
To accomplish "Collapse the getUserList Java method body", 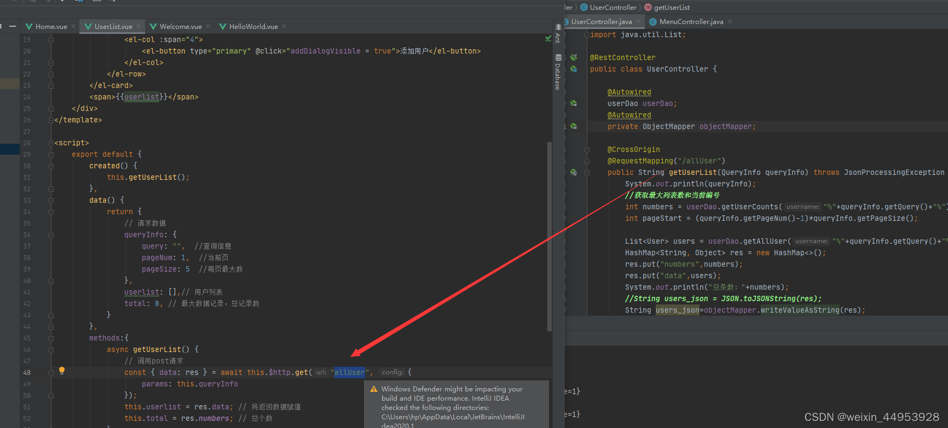I will [x=587, y=172].
